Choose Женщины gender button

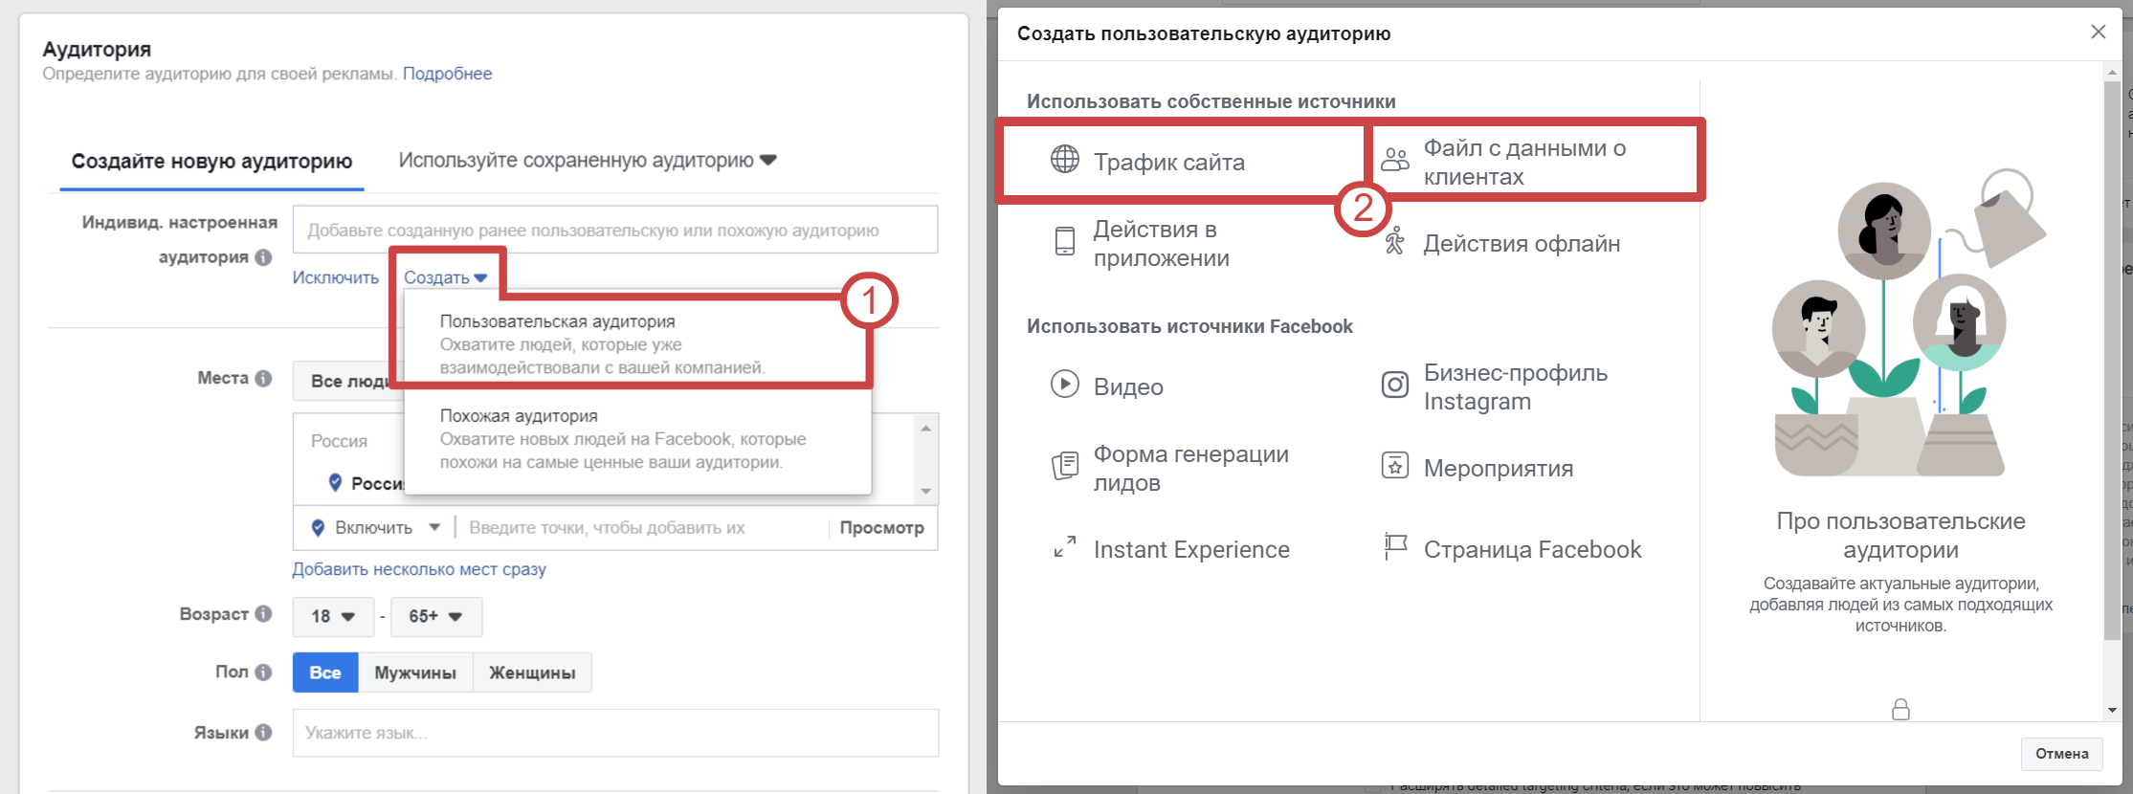click(532, 673)
